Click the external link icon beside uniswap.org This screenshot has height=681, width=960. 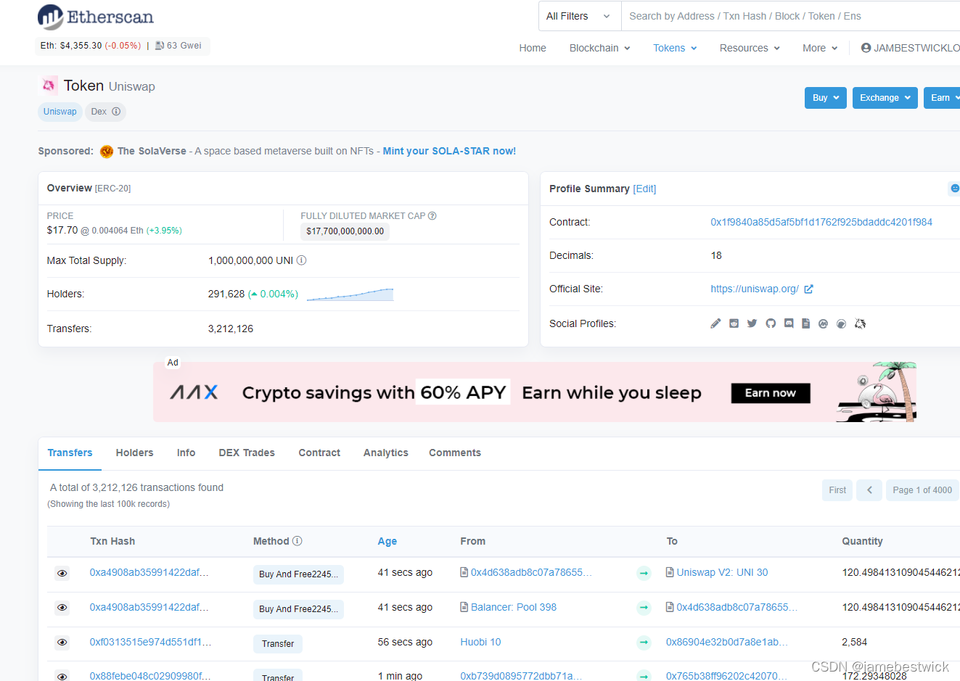808,289
